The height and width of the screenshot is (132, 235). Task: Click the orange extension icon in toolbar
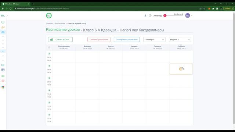[x=209, y=8]
